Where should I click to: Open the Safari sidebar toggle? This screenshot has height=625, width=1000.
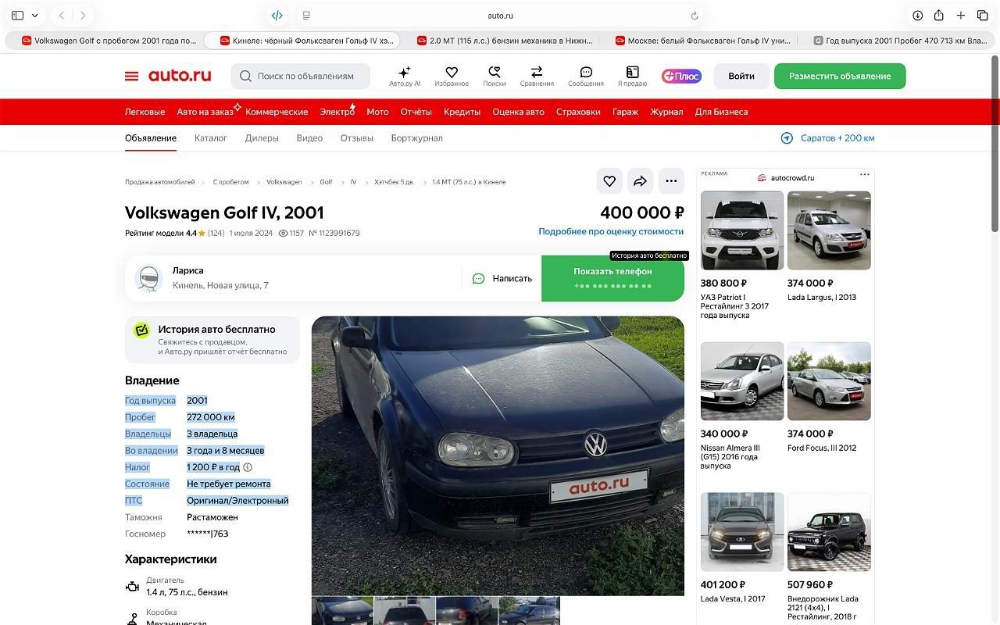[17, 15]
